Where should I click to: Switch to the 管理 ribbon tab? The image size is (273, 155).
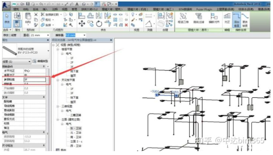coord(74,9)
